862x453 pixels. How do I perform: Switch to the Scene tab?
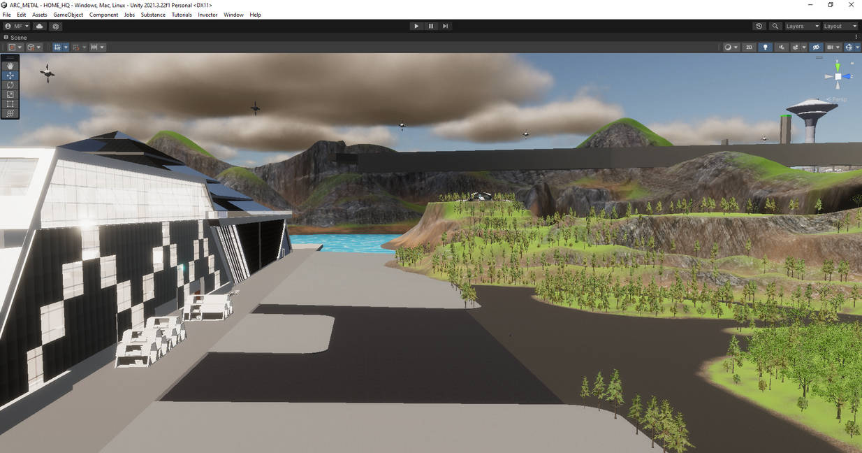point(18,37)
